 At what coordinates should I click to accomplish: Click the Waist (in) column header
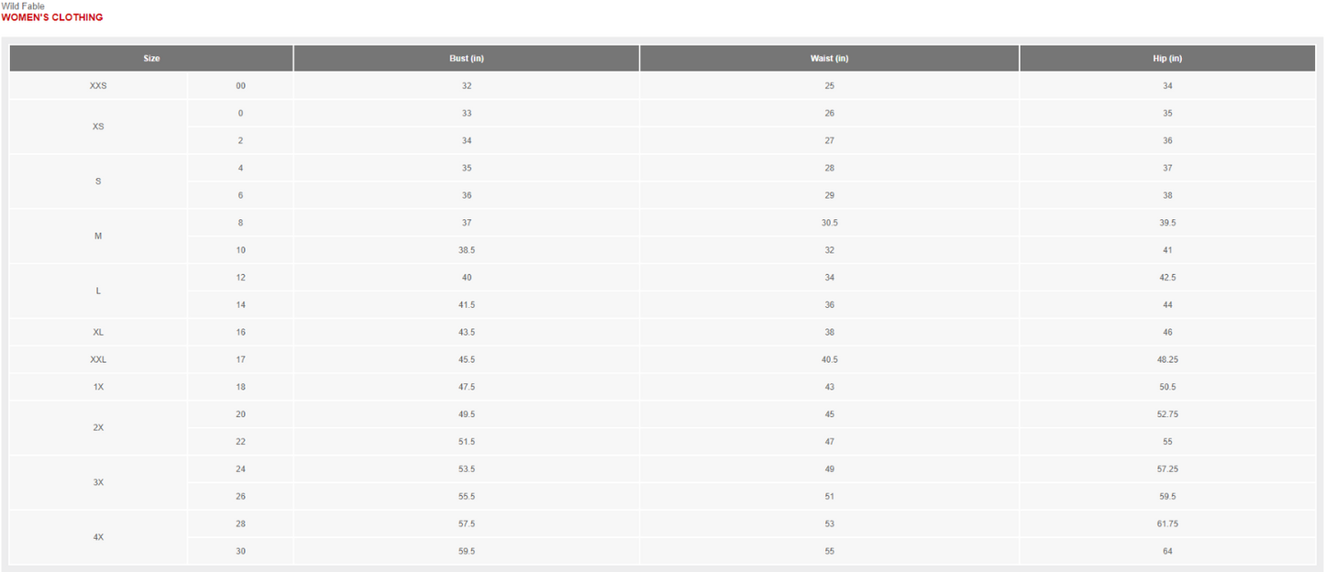[x=830, y=59]
